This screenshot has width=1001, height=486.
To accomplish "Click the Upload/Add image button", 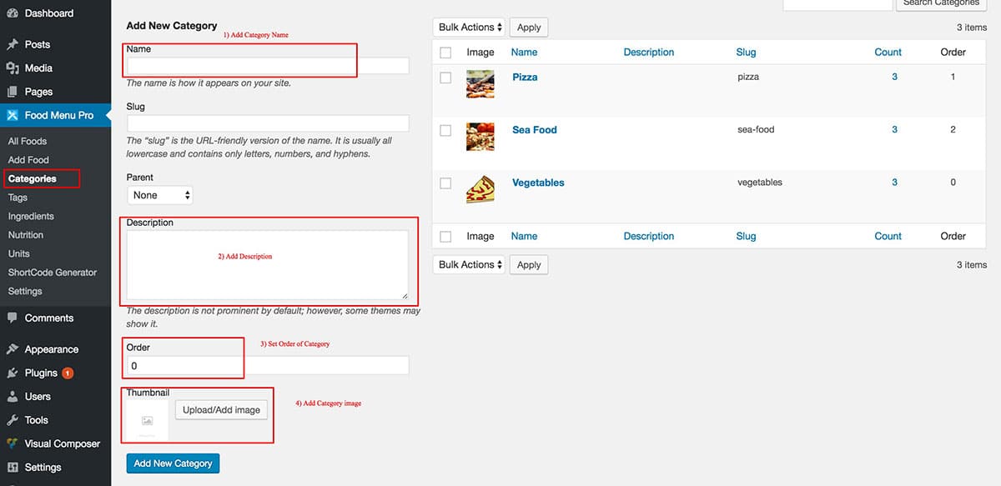I will [221, 409].
